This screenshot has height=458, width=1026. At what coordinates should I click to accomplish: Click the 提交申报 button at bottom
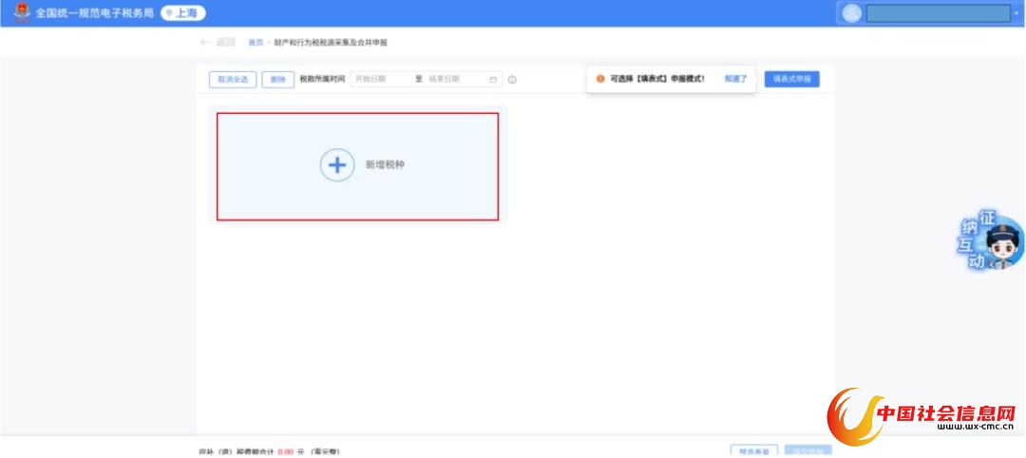pos(809,451)
